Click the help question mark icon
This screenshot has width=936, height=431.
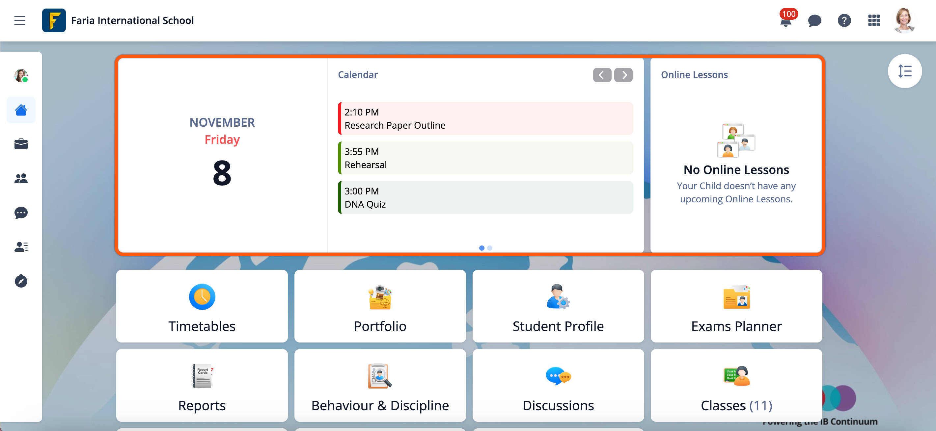tap(844, 21)
